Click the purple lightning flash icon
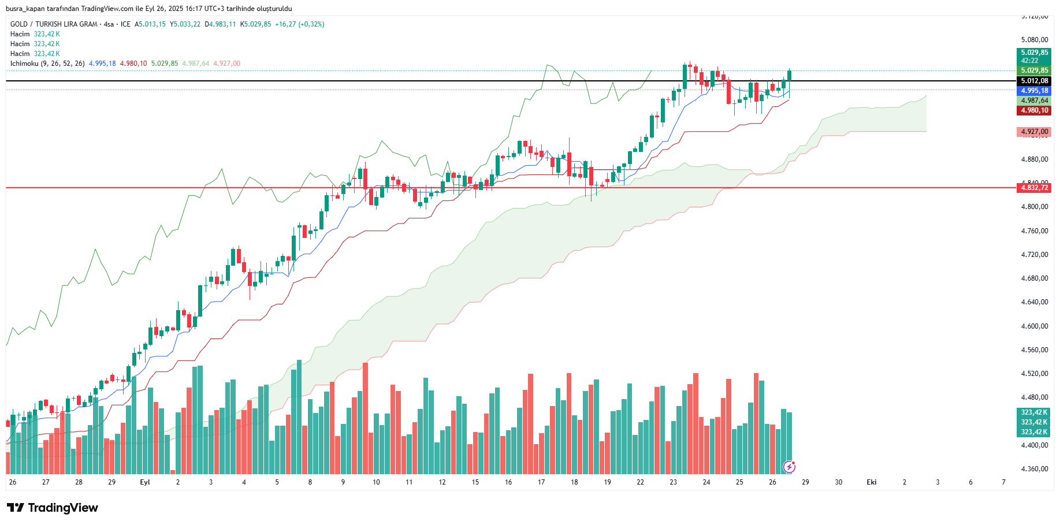Viewport: 1060px width, 525px height. click(789, 466)
